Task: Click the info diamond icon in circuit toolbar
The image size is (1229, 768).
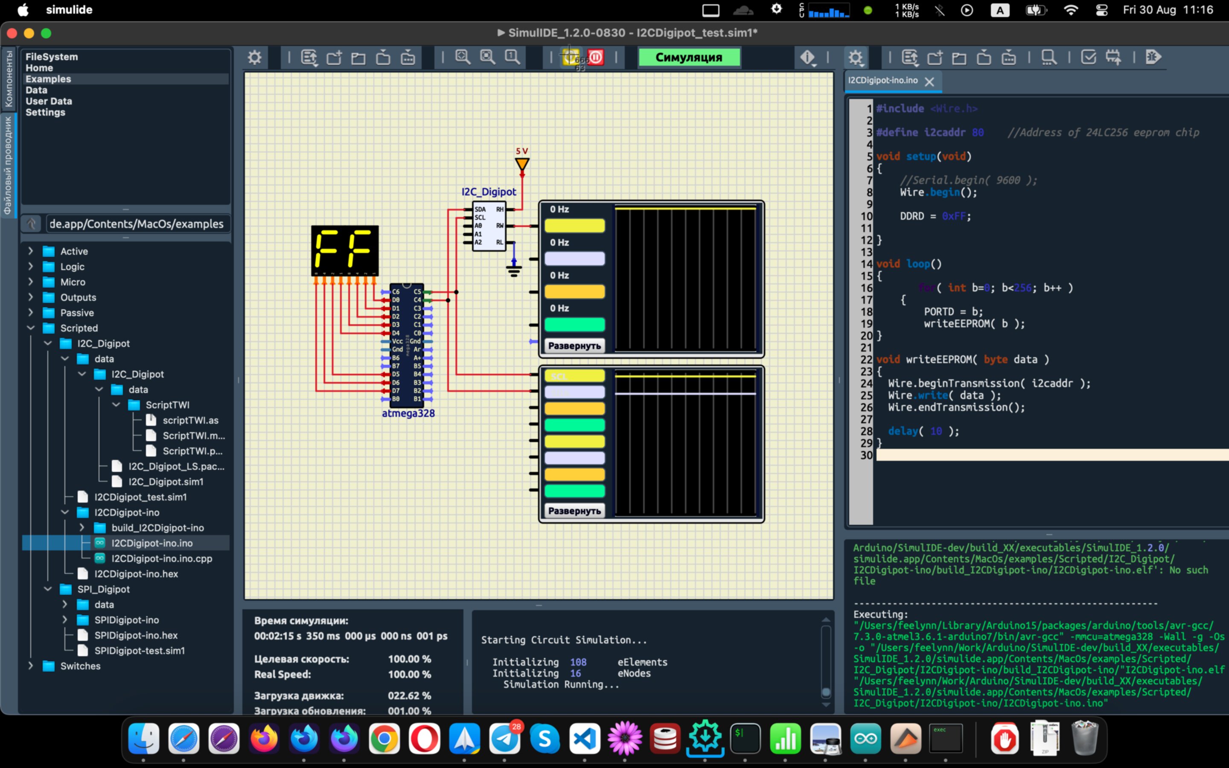Action: (x=807, y=58)
